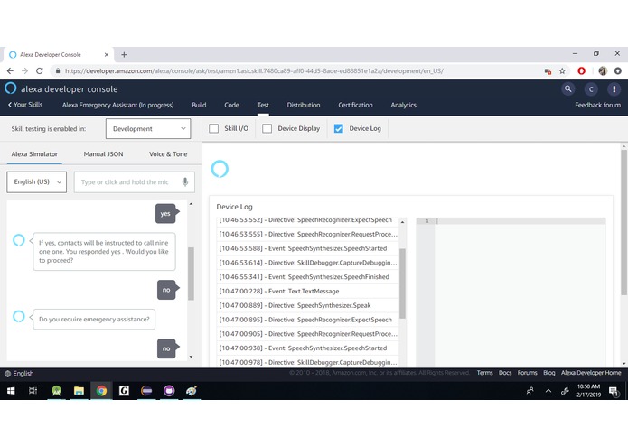Click the main page vertical scrollbar
Image resolution: width=628 pixels, height=446 pixels.
(624, 222)
